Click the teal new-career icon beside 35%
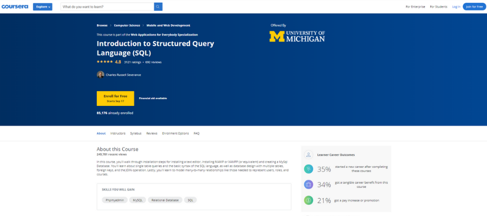 [x=308, y=169]
